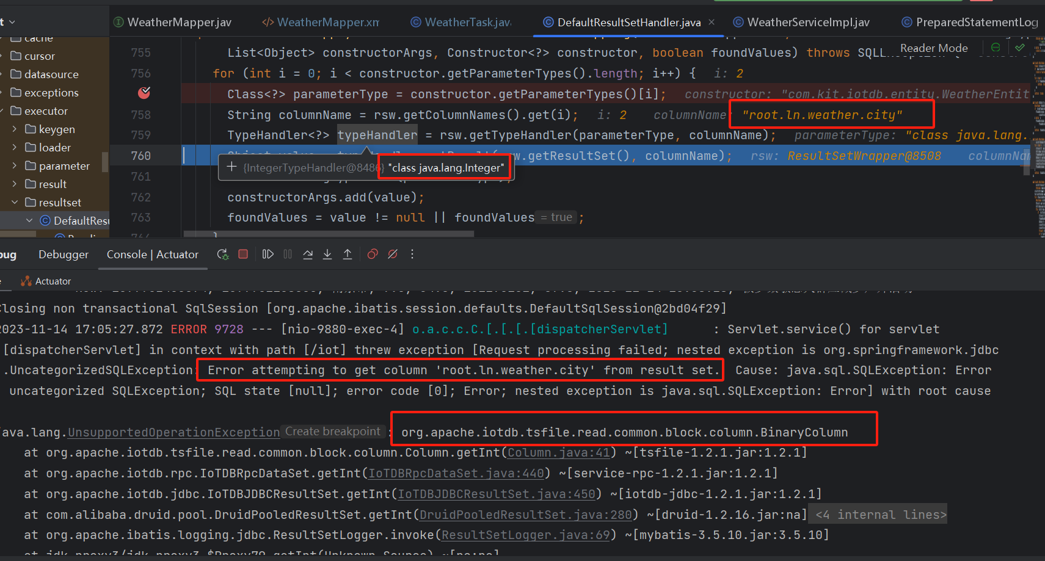Switch to the WeatherMapper.java tab
The width and height of the screenshot is (1045, 561).
pyautogui.click(x=173, y=22)
